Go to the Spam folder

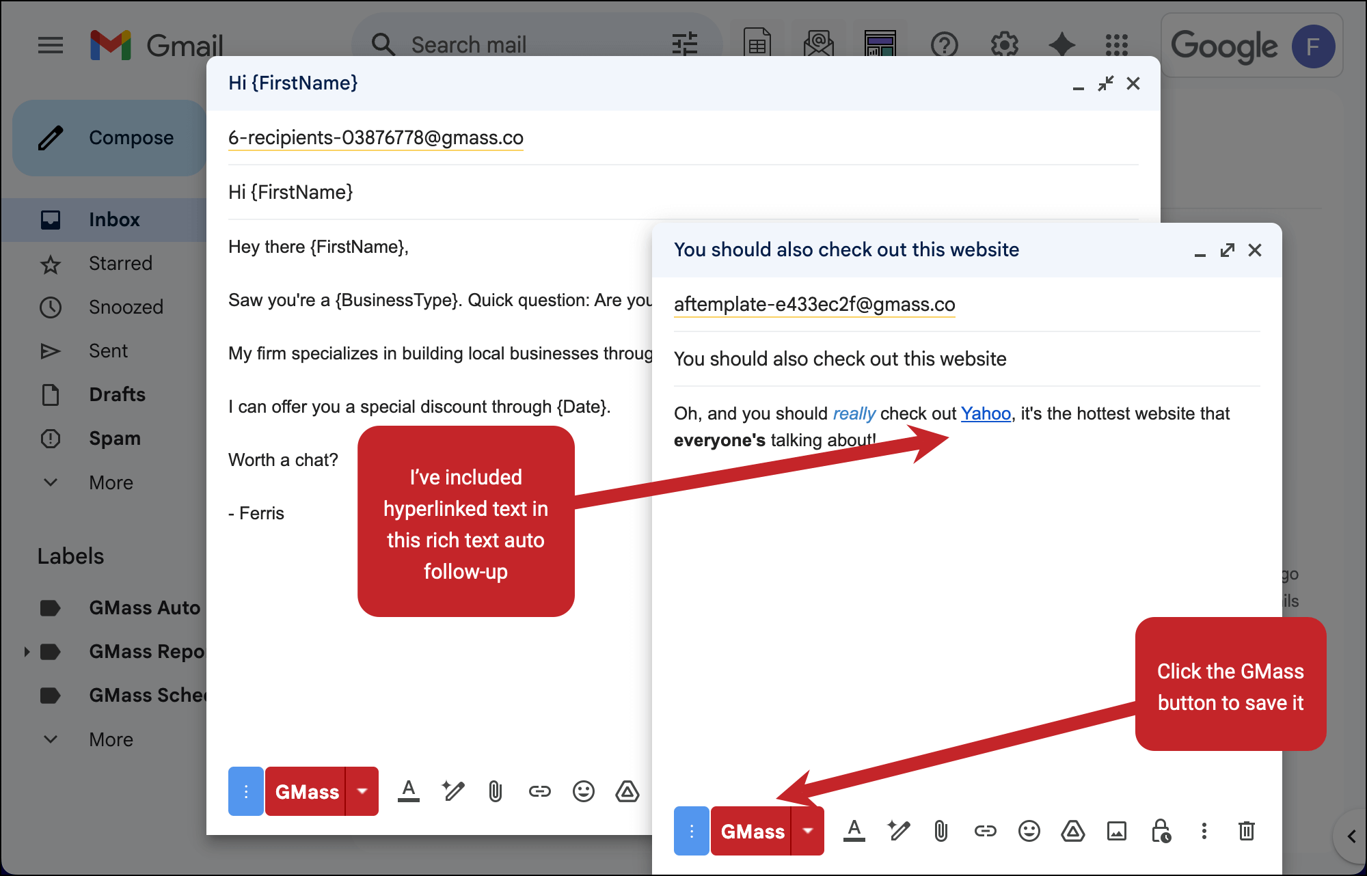(x=114, y=438)
